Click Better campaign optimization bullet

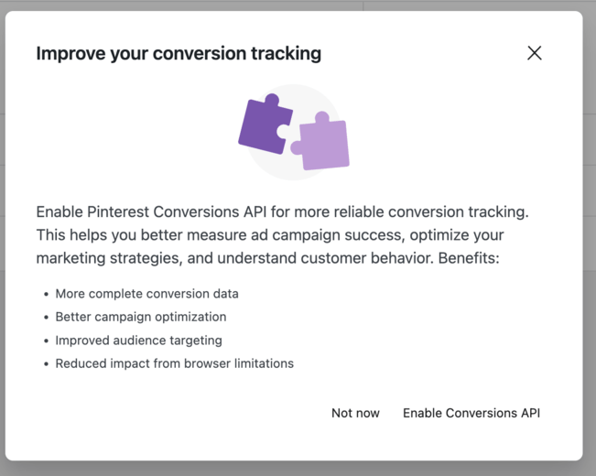[x=141, y=317]
